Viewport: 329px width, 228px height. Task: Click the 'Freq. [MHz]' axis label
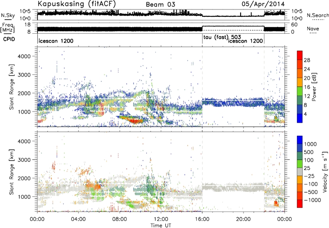pos(8,28)
